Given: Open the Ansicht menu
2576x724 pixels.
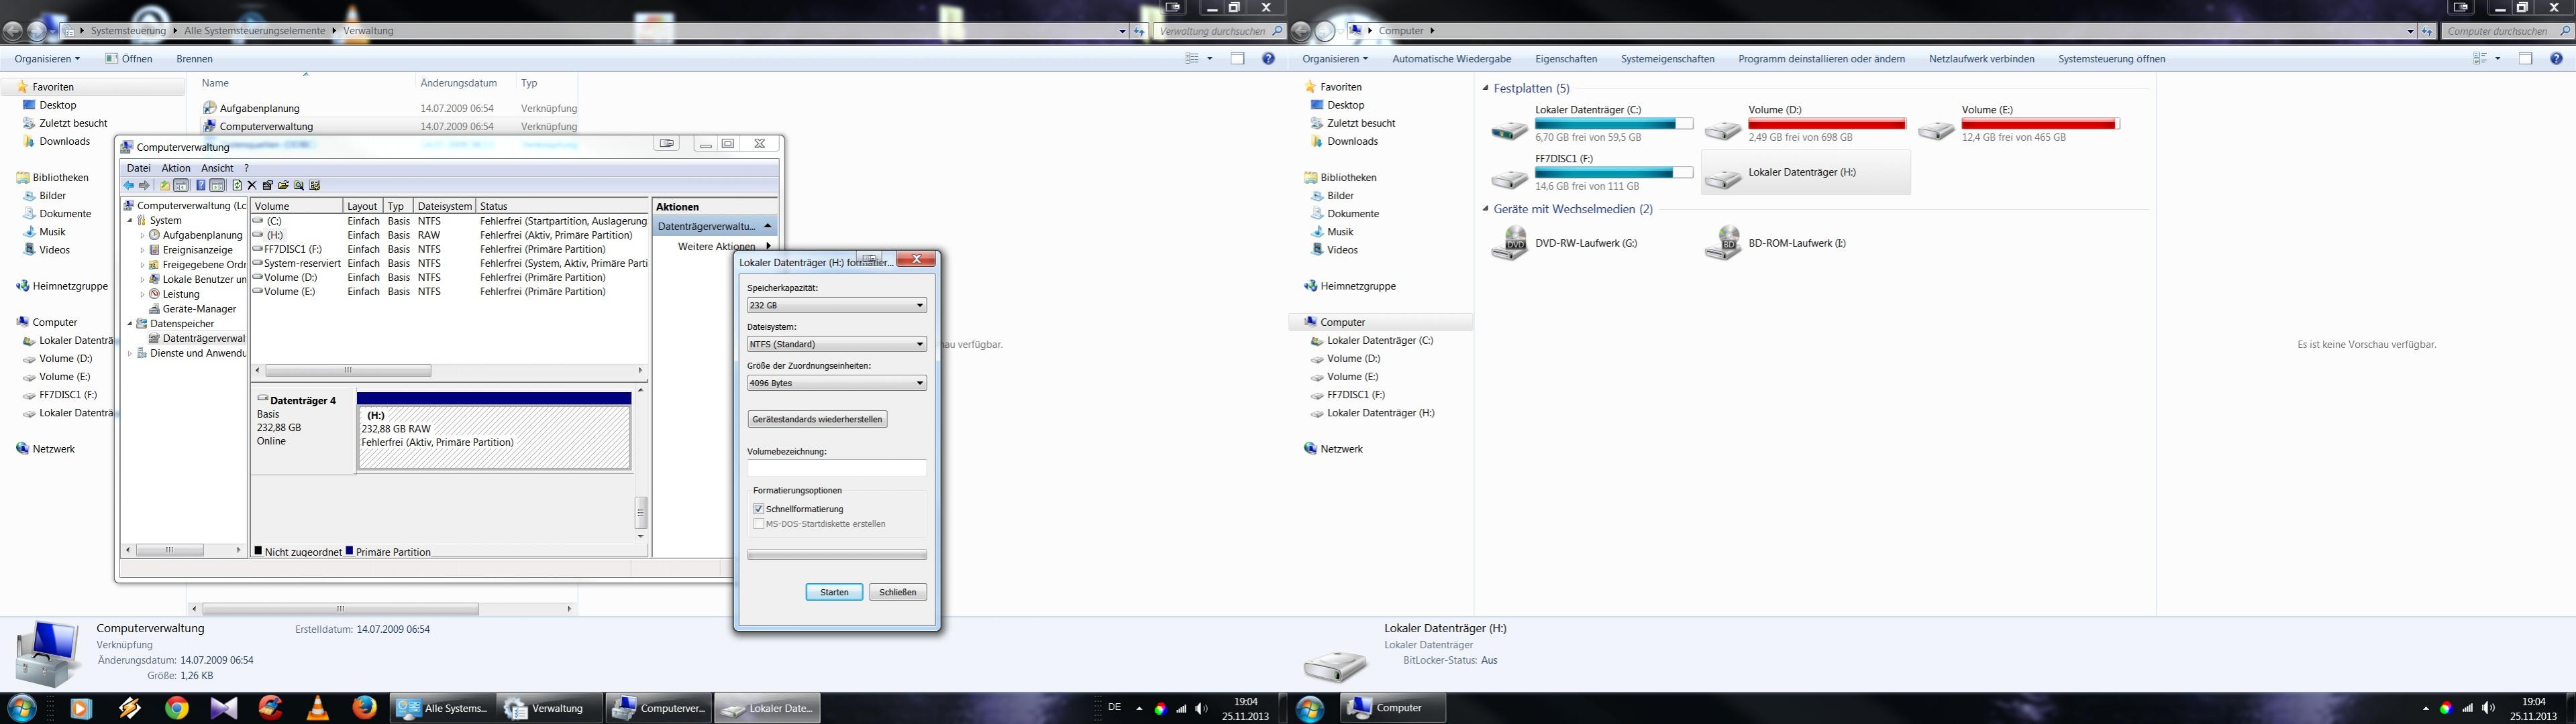Looking at the screenshot, I should [217, 168].
